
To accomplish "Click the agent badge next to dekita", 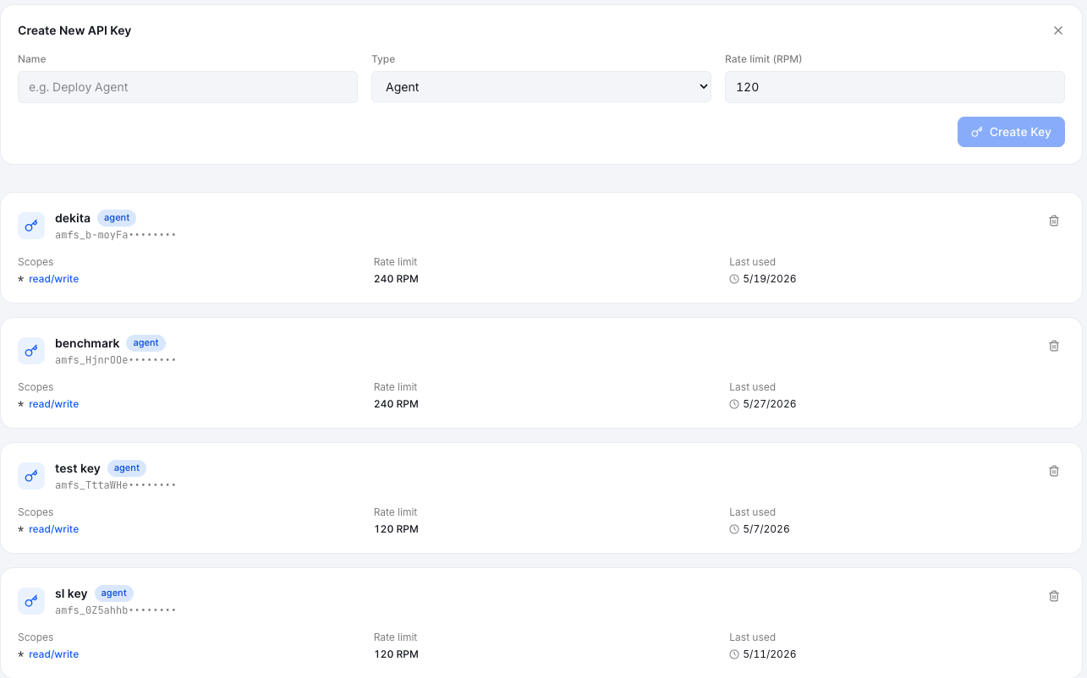I will point(117,218).
